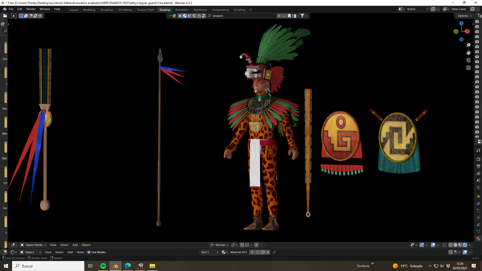Launch Spotify from the taskbar
The image size is (482, 271).
click(x=103, y=266)
